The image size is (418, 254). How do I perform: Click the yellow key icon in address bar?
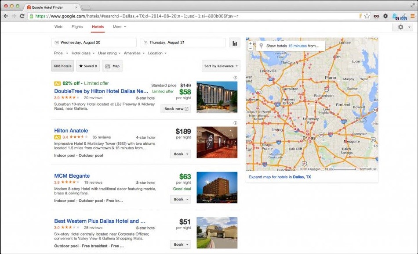tap(360, 16)
